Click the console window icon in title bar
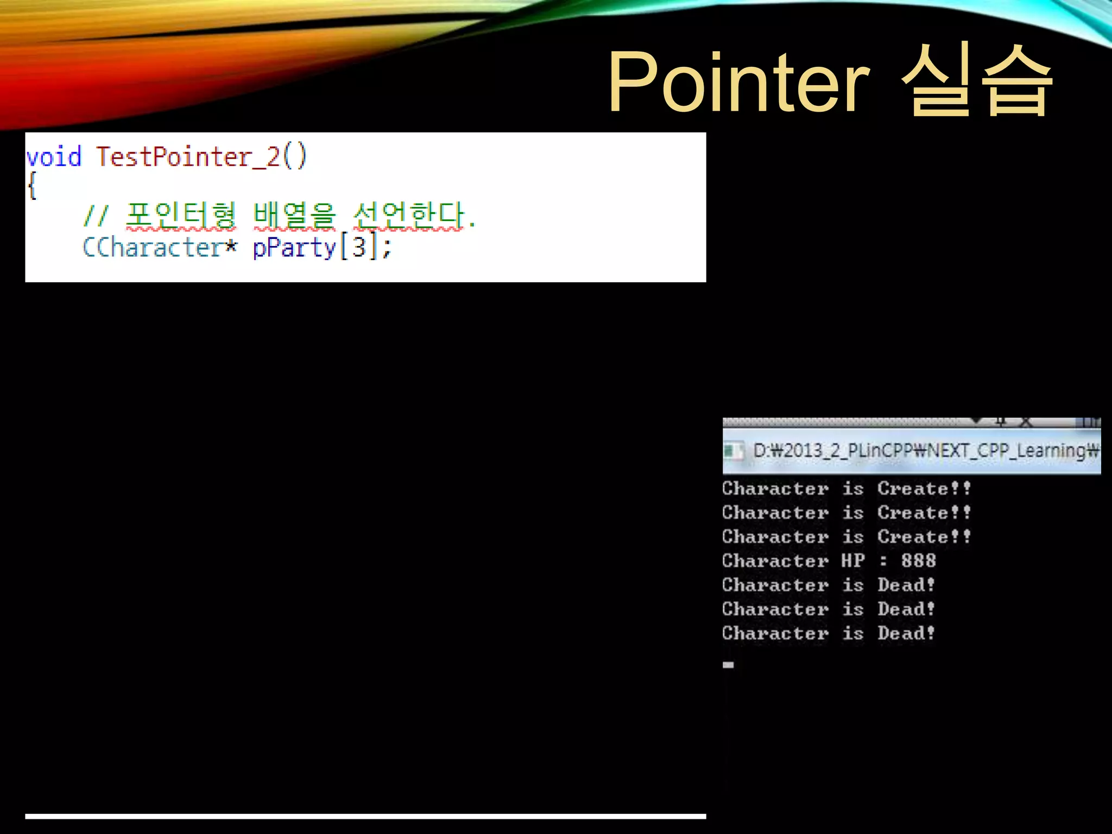 coord(734,451)
